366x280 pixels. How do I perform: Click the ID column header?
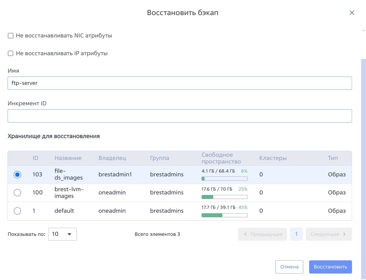pyautogui.click(x=35, y=158)
